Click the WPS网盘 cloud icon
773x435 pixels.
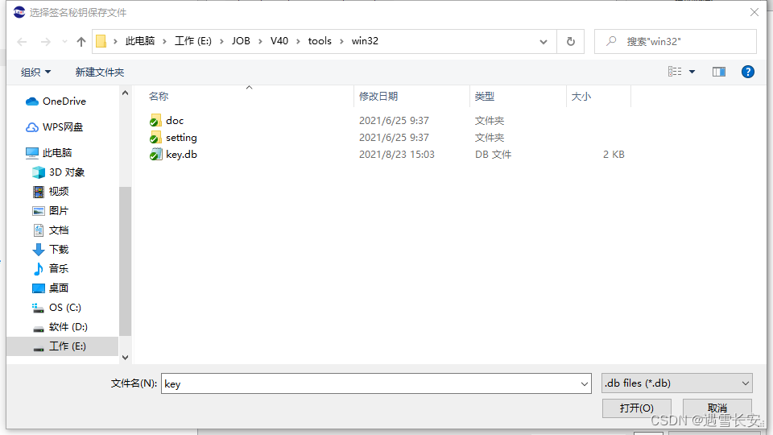32,127
